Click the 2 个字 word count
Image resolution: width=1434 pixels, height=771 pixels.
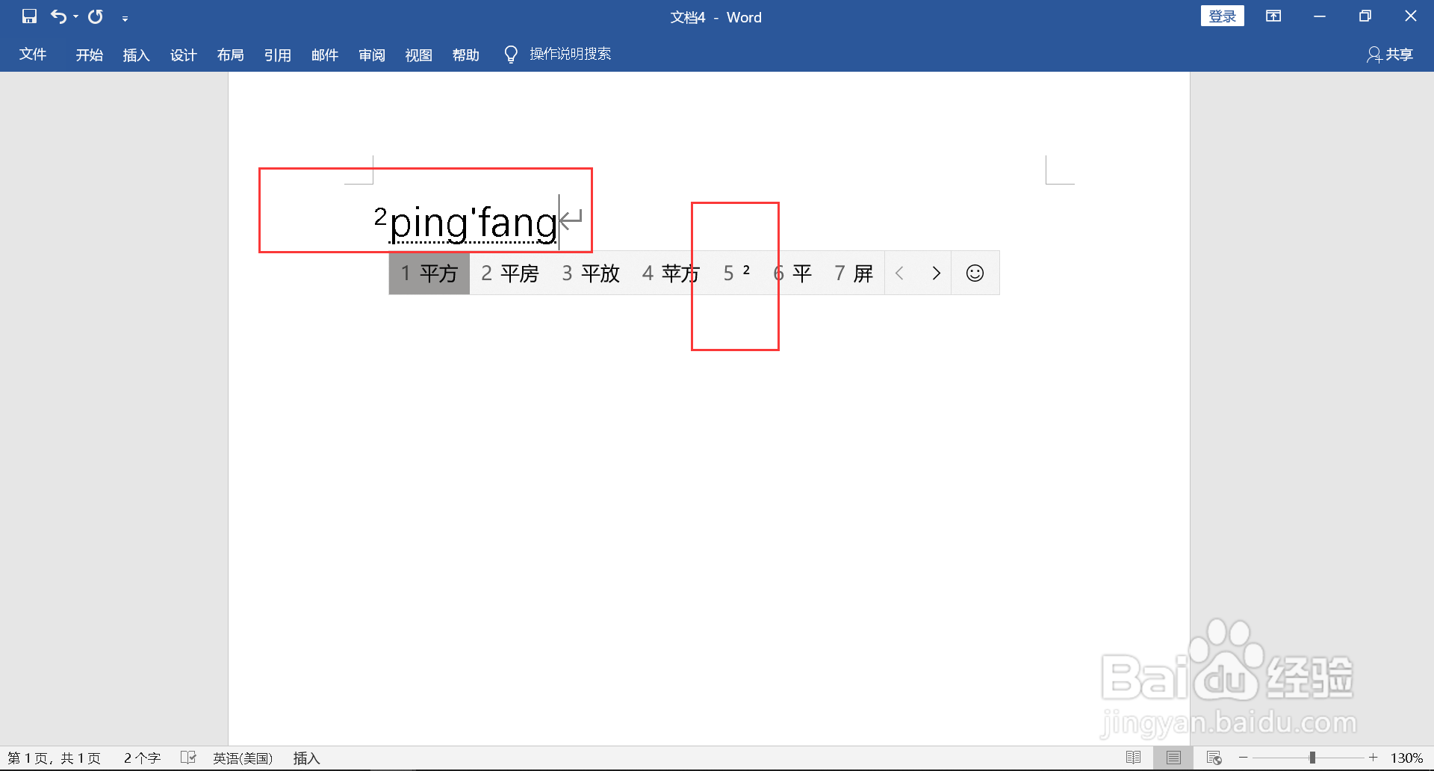tap(142, 758)
